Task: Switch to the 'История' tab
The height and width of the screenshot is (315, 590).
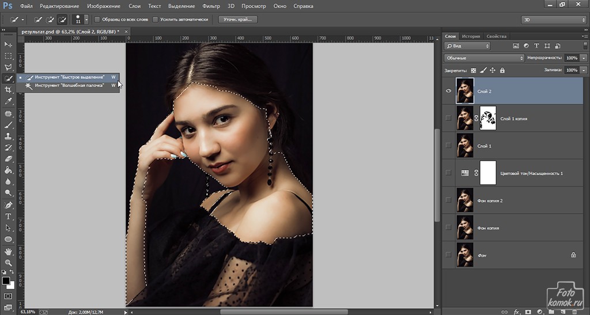Action: 470,36
